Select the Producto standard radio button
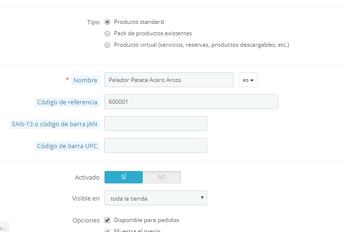 click(107, 22)
